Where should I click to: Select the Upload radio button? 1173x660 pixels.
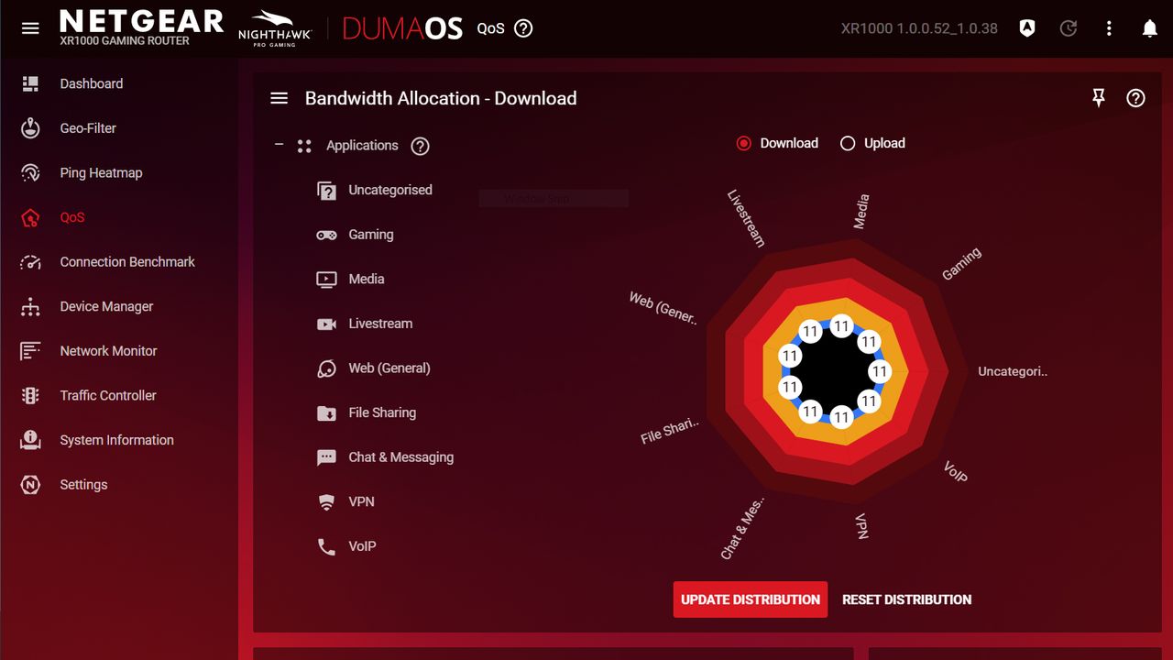click(848, 143)
